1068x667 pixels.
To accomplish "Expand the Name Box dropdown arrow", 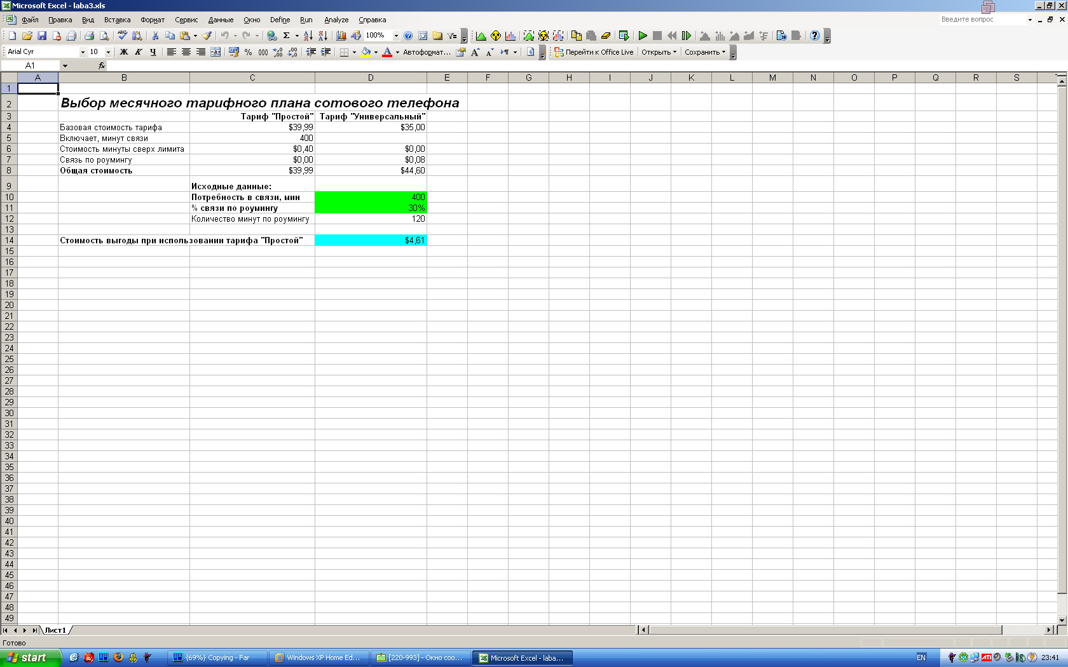I will pos(65,66).
